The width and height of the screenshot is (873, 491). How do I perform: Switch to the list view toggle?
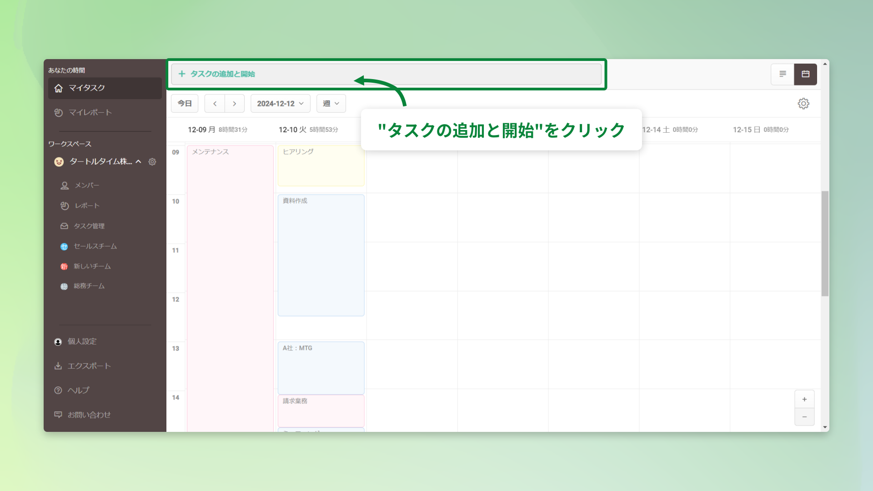[782, 74]
